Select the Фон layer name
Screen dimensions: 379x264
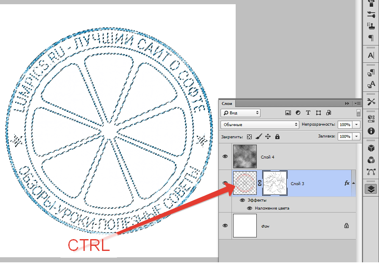pos(265,226)
